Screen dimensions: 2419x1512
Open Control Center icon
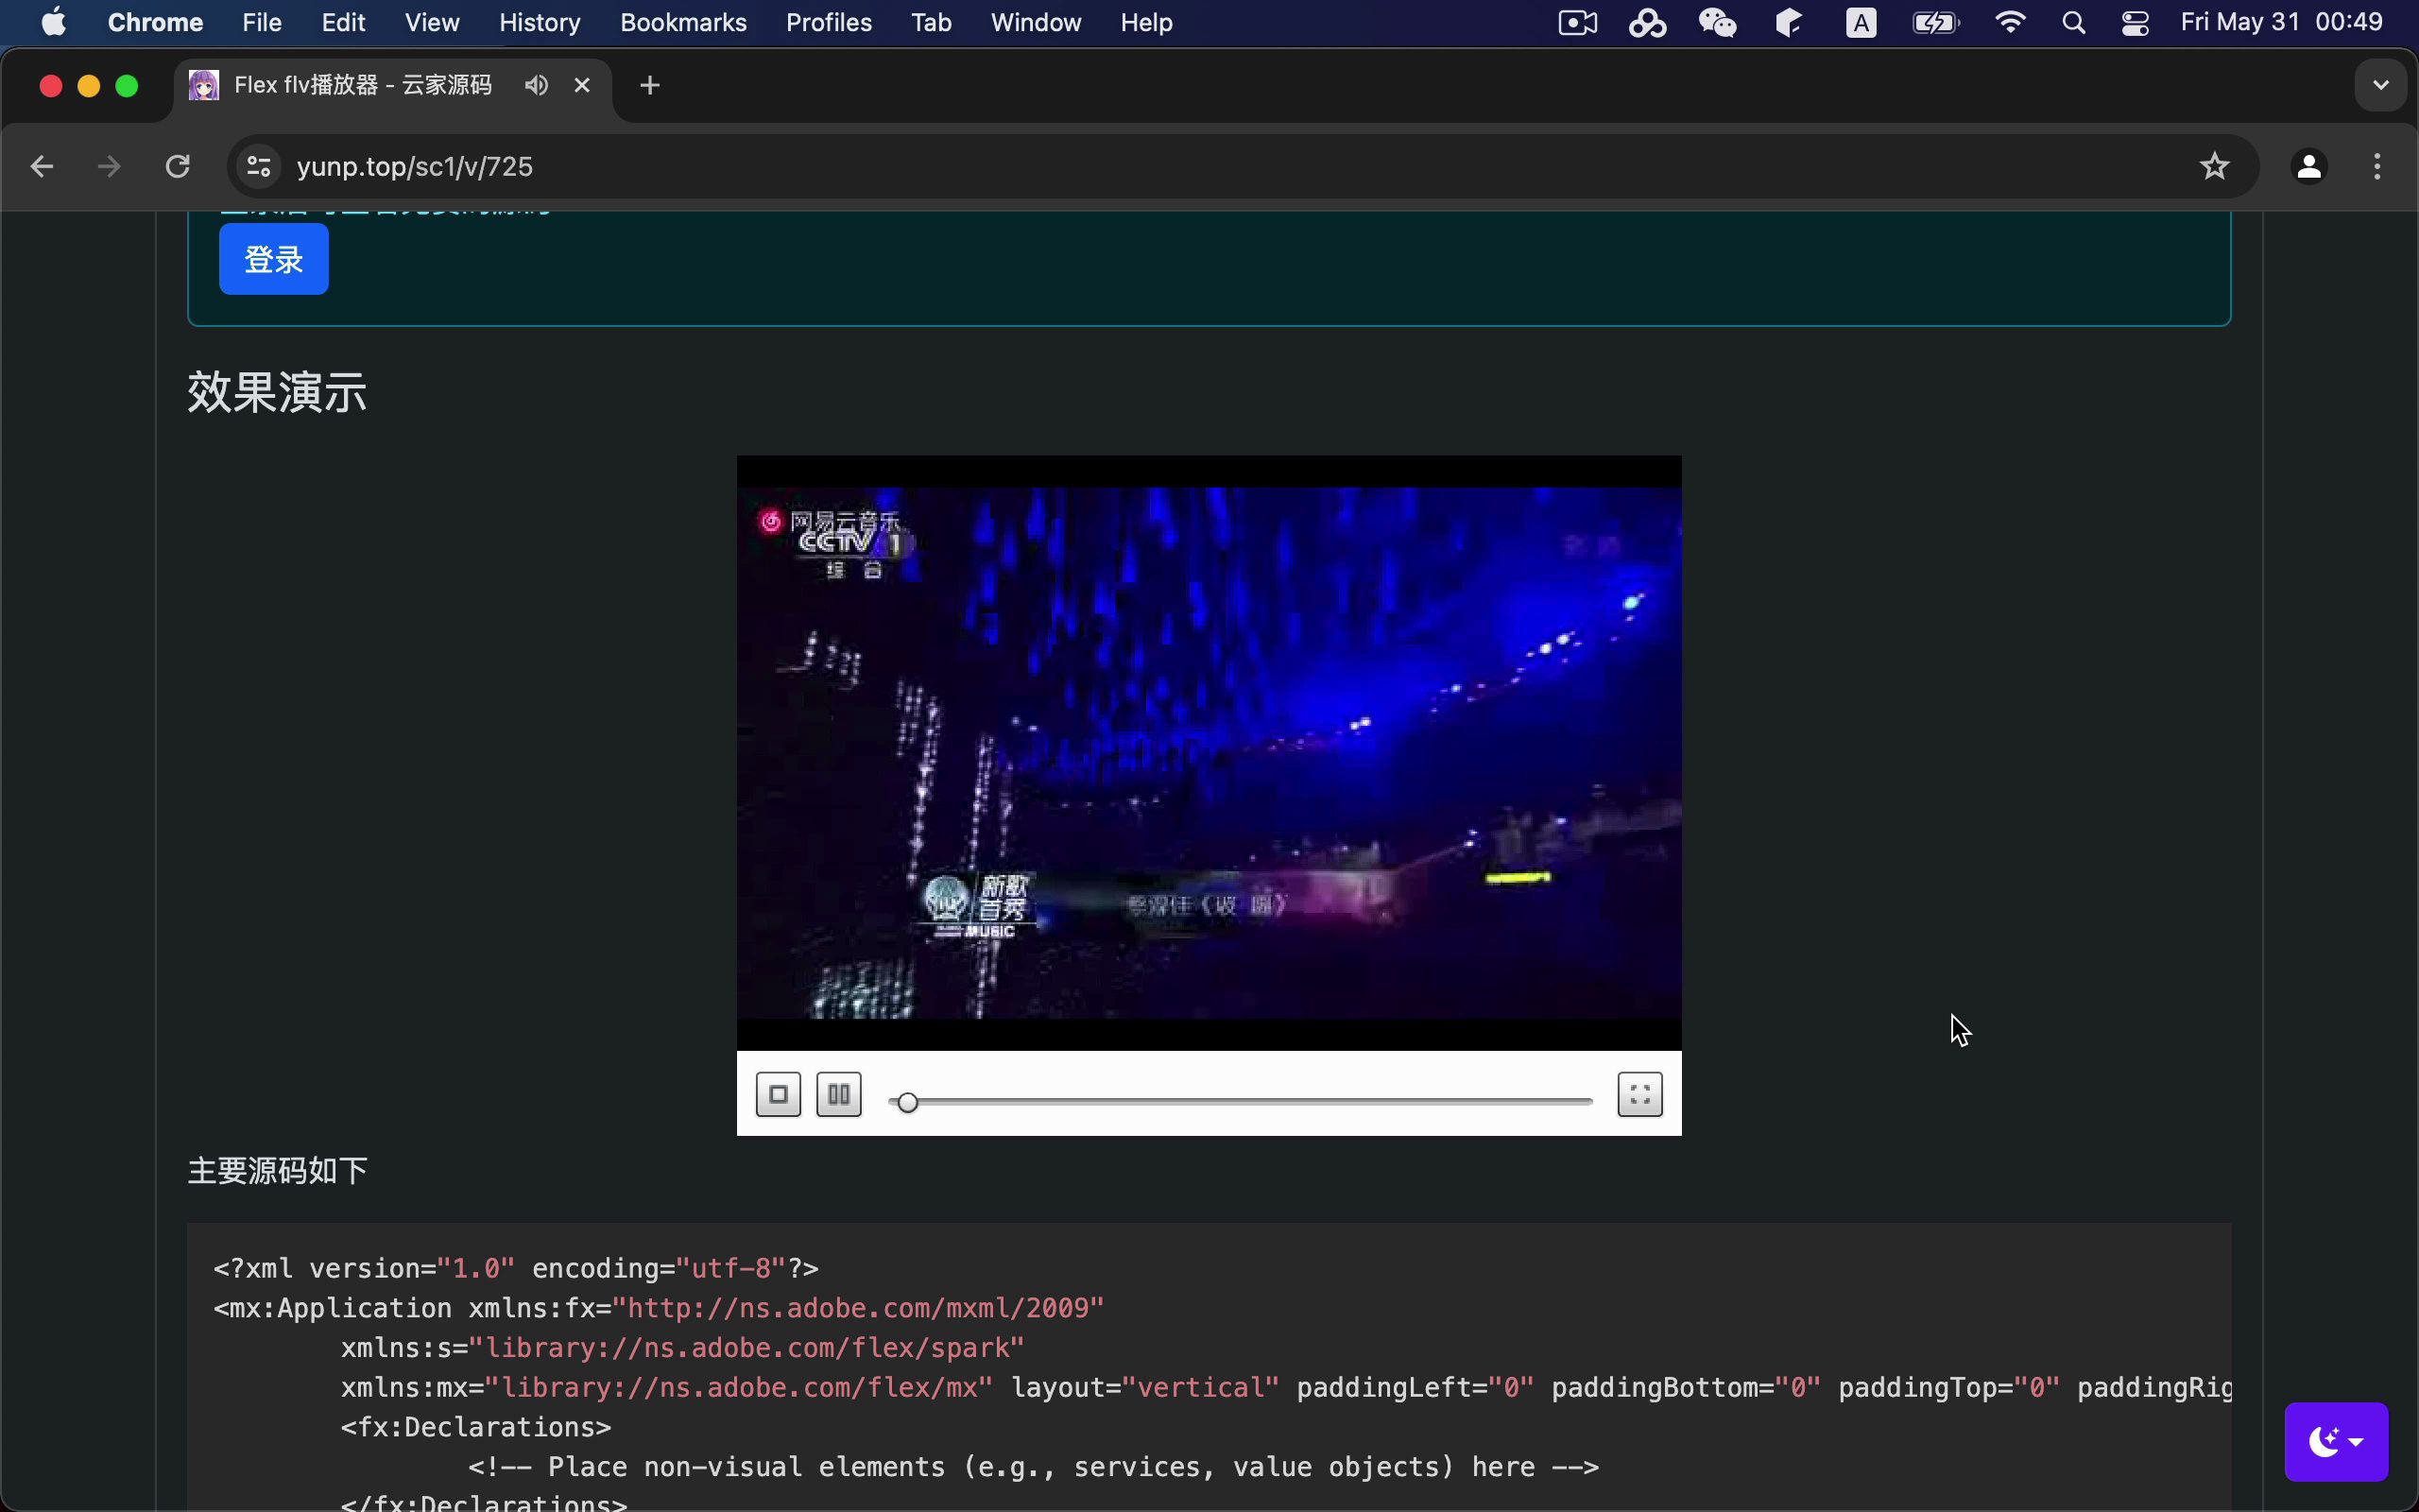pos(2136,22)
